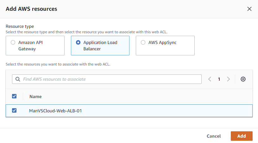258x143 pixels.
Task: Click the Resource type section label
Action: pos(20,26)
